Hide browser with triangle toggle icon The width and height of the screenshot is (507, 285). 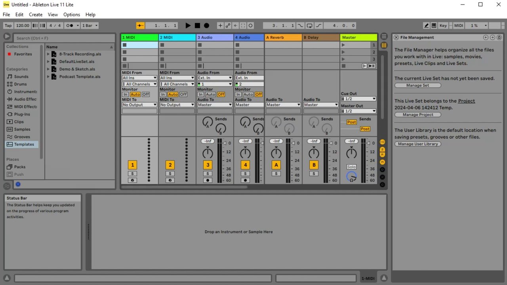pyautogui.click(x=7, y=37)
